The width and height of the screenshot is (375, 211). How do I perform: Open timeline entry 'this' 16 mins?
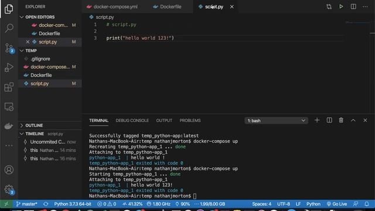click(x=50, y=159)
